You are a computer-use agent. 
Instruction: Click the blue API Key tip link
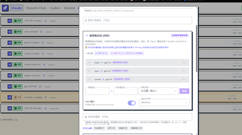click(x=128, y=48)
